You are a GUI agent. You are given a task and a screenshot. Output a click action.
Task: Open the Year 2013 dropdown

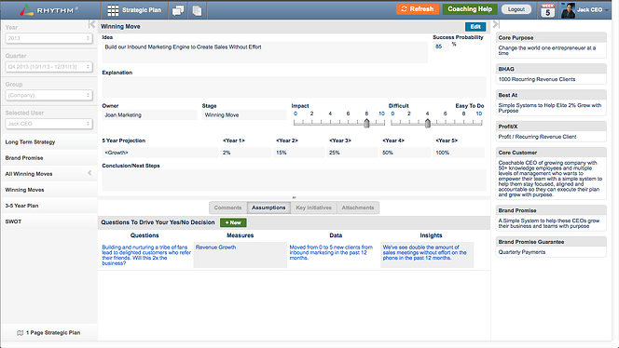click(49, 38)
